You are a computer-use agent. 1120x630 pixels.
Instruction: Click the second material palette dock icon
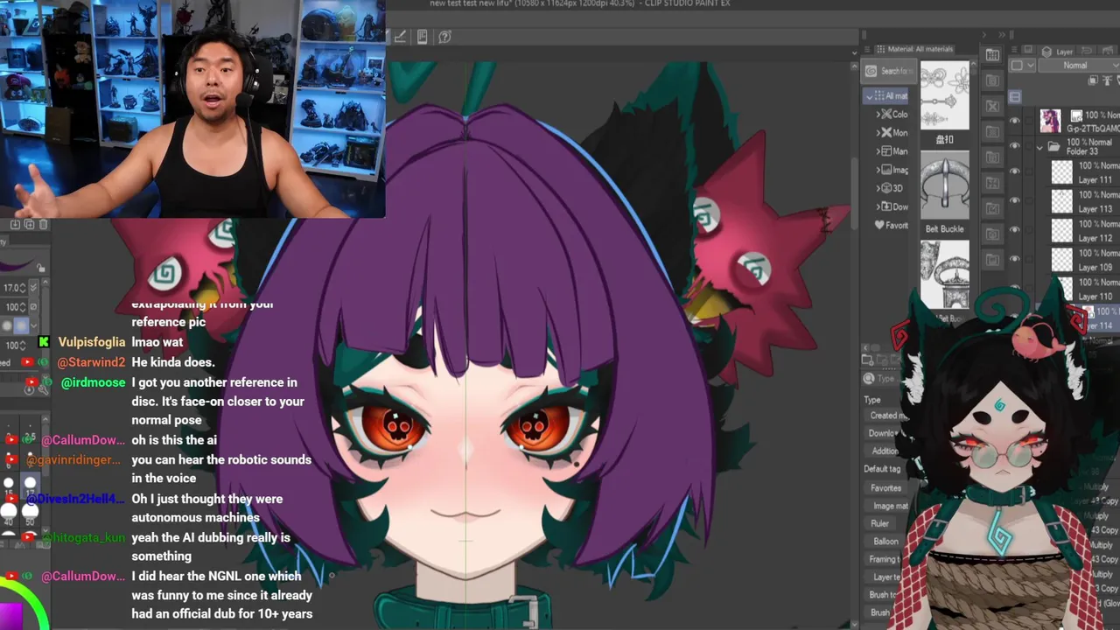click(x=992, y=80)
